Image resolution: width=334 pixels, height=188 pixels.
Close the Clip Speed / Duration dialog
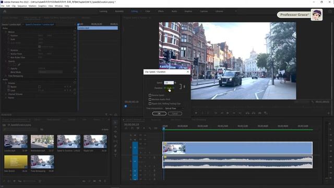point(188,72)
